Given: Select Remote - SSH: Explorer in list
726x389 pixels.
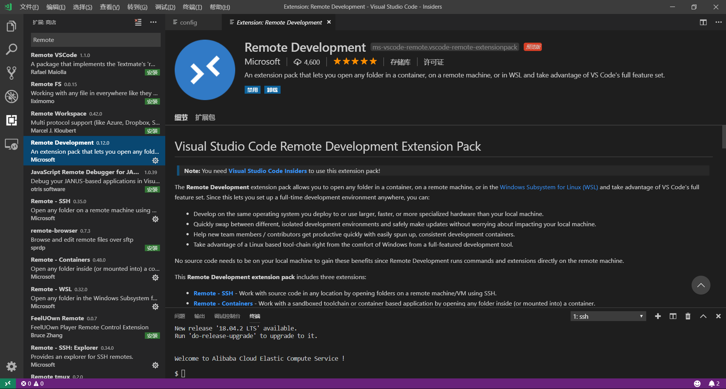Looking at the screenshot, I should (94, 356).
